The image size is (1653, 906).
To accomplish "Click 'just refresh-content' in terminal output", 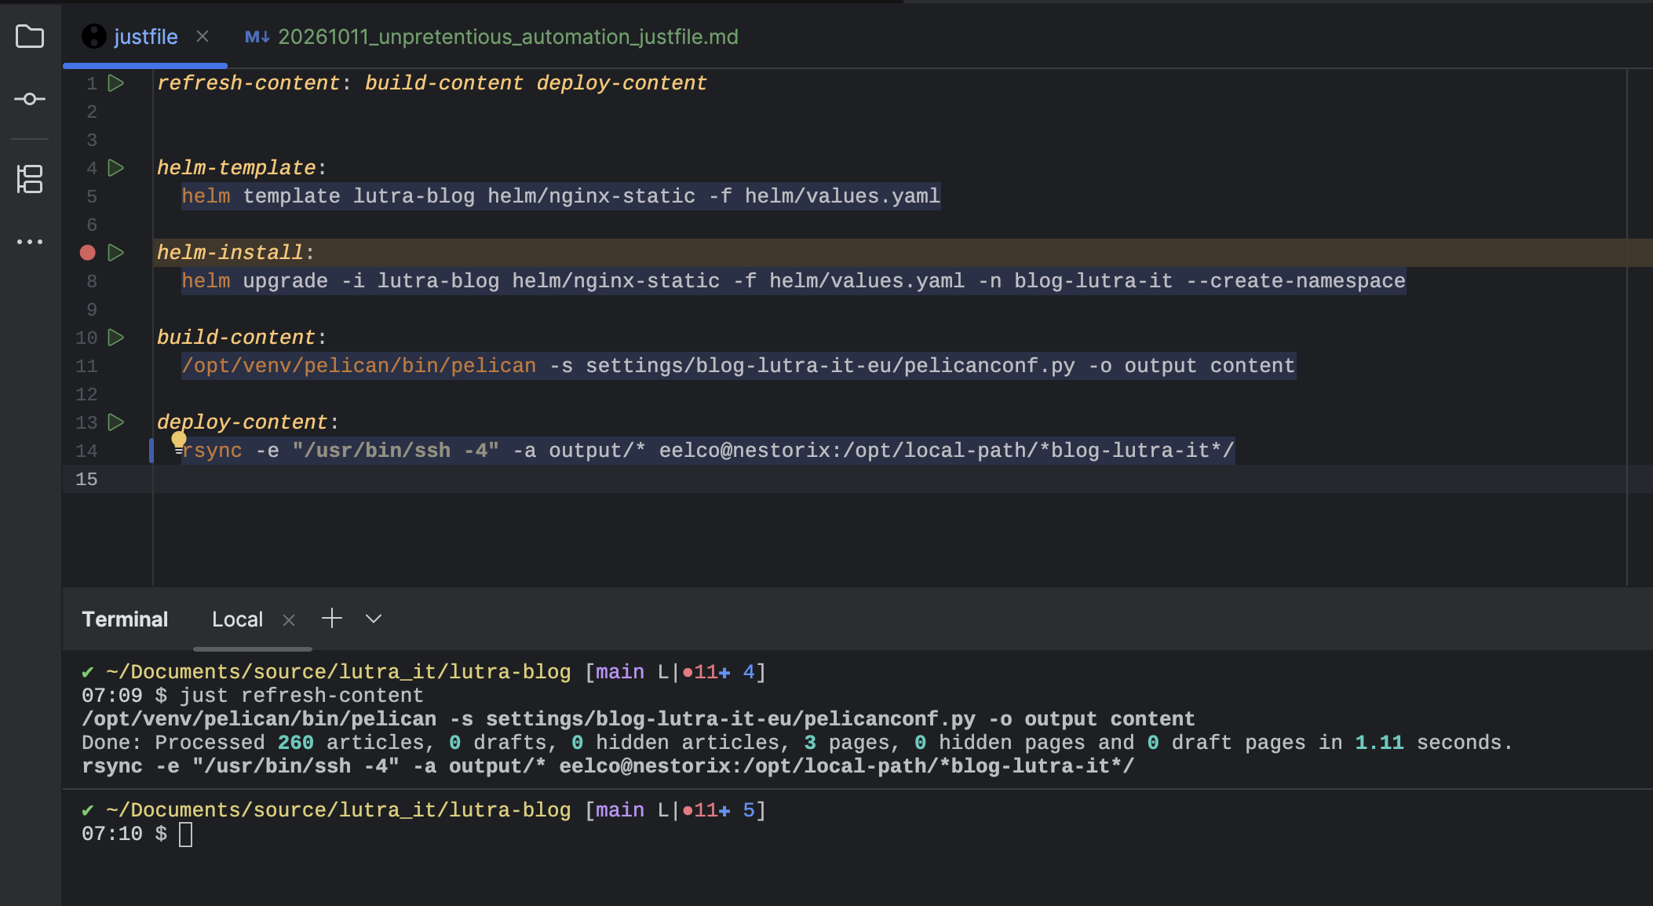I will [x=301, y=696].
